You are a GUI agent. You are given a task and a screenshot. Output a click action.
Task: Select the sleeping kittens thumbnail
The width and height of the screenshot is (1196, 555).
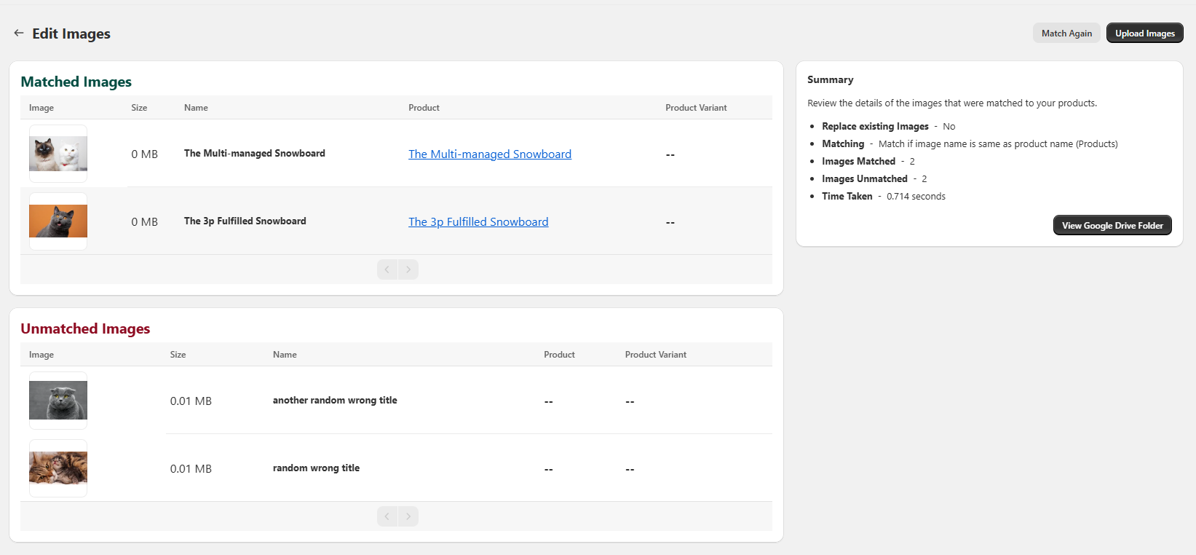coord(58,468)
